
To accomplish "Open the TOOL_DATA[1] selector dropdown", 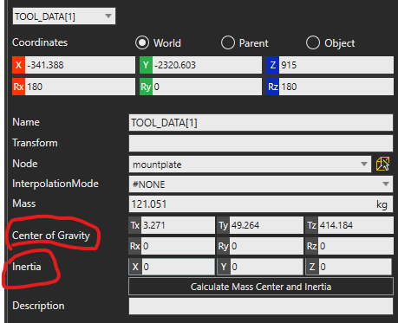I will [x=64, y=16].
